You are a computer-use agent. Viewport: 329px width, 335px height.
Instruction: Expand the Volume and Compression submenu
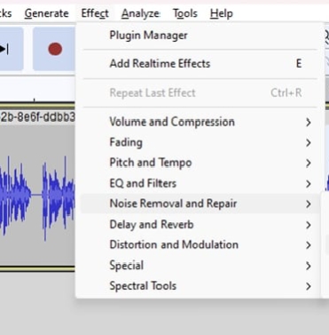coord(200,122)
